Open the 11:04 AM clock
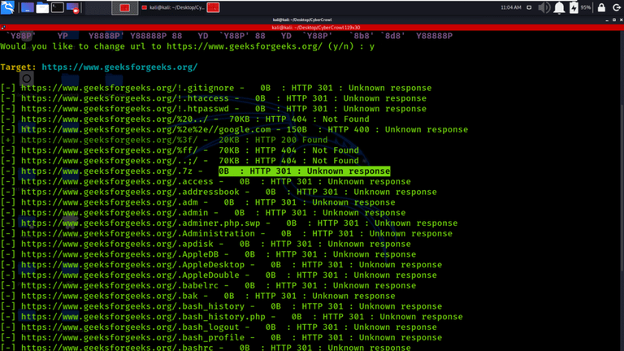624x351 pixels. [x=511, y=7]
